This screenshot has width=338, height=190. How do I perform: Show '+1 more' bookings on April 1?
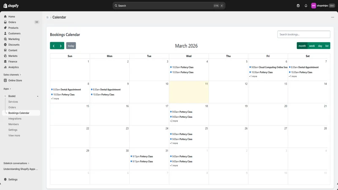(x=174, y=166)
